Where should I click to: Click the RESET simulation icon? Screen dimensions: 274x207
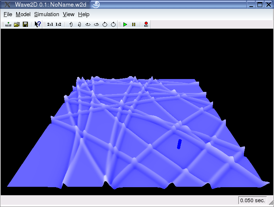[8, 24]
